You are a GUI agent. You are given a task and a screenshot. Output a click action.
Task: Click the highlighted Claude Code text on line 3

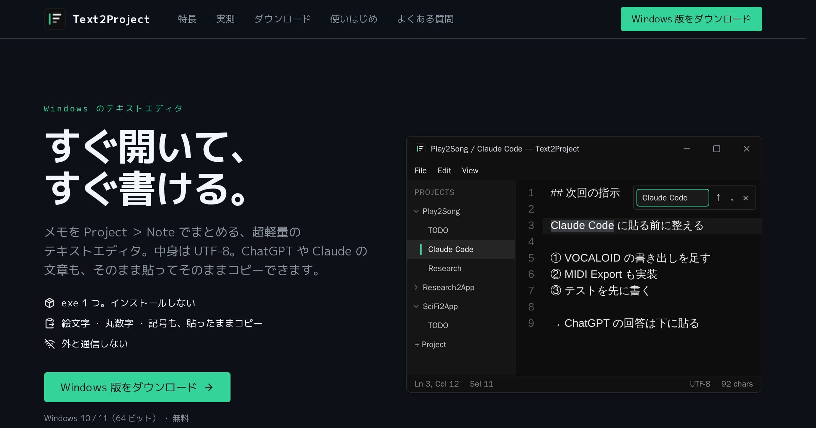pos(582,226)
